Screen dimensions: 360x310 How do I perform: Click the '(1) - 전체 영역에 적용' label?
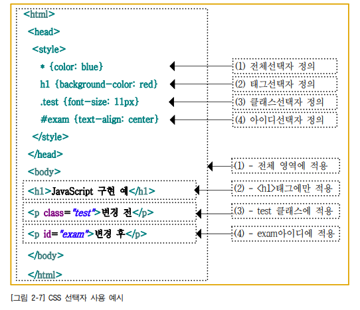[x=286, y=165]
